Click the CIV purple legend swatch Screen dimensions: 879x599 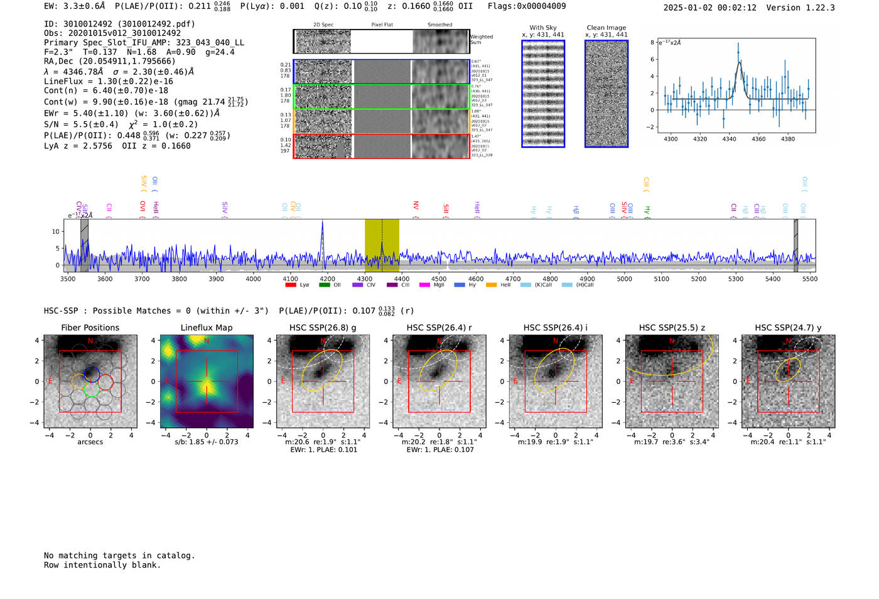358,285
